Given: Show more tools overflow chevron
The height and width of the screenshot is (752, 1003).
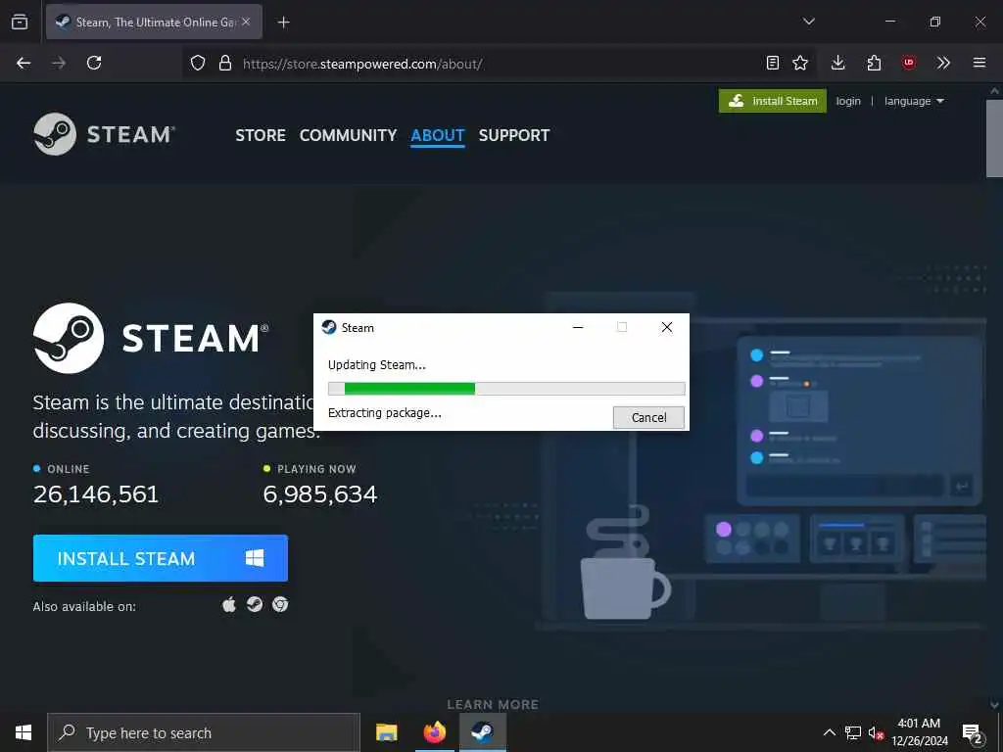Looking at the screenshot, I should pos(943,63).
